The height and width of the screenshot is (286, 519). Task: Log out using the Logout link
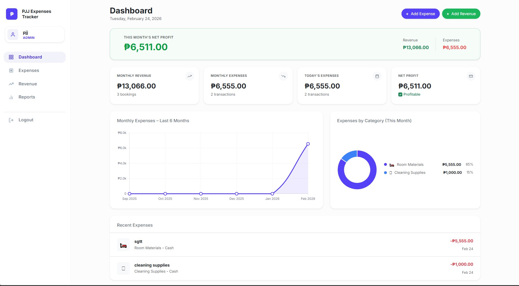(x=26, y=120)
